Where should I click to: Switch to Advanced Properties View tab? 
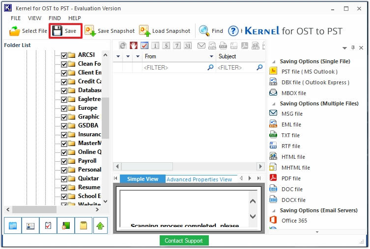(199, 179)
